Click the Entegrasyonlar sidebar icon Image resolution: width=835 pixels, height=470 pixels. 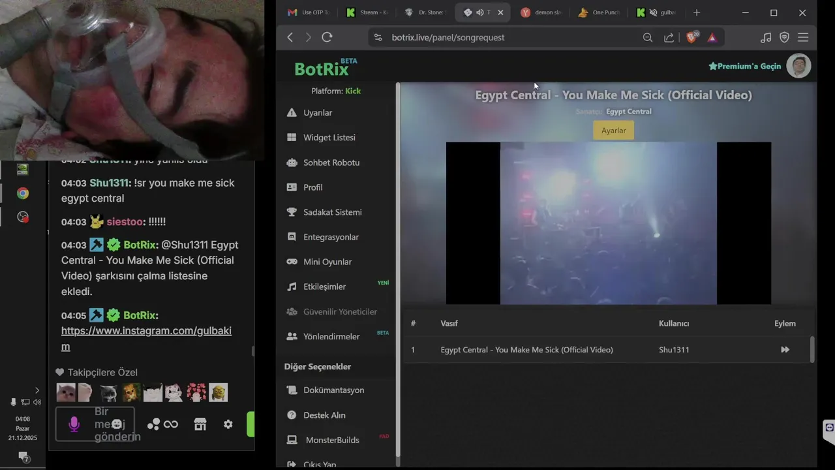(292, 237)
